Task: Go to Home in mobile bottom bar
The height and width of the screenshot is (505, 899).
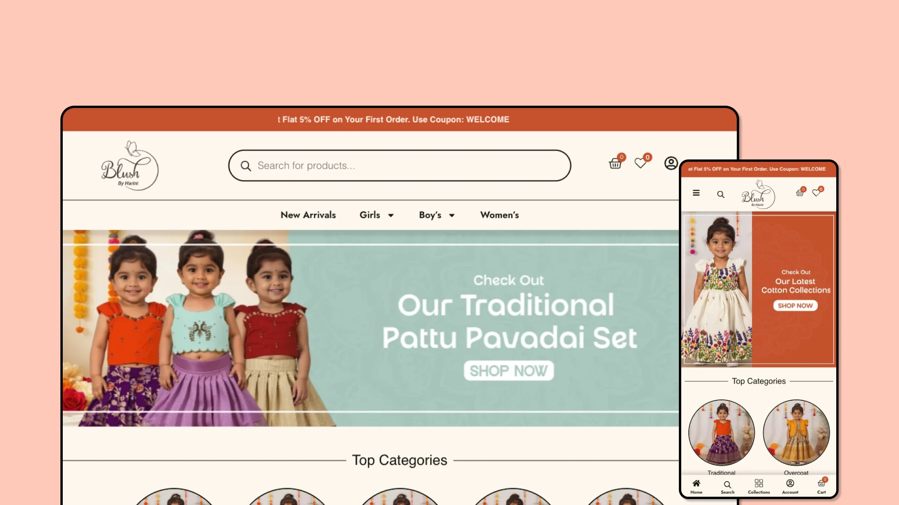Action: point(696,486)
